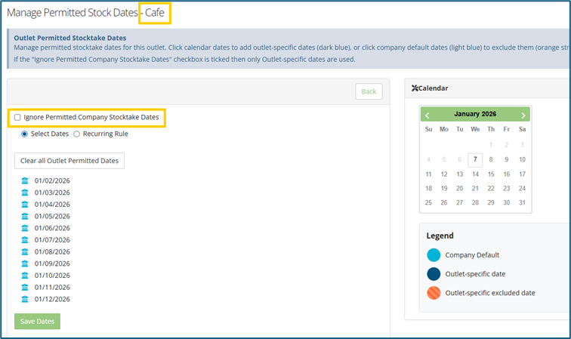Select January 25 in the calendar

[x=428, y=202]
